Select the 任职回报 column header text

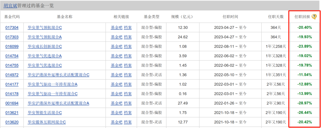[x=302, y=17]
